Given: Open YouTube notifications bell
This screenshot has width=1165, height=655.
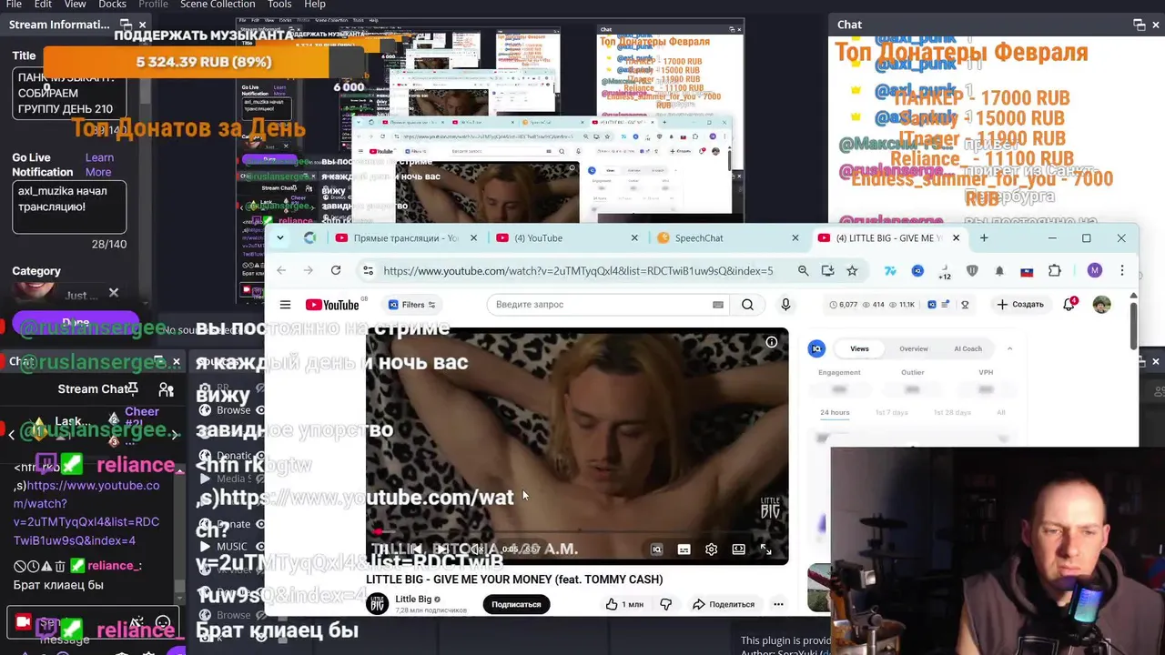Looking at the screenshot, I should [1069, 305].
